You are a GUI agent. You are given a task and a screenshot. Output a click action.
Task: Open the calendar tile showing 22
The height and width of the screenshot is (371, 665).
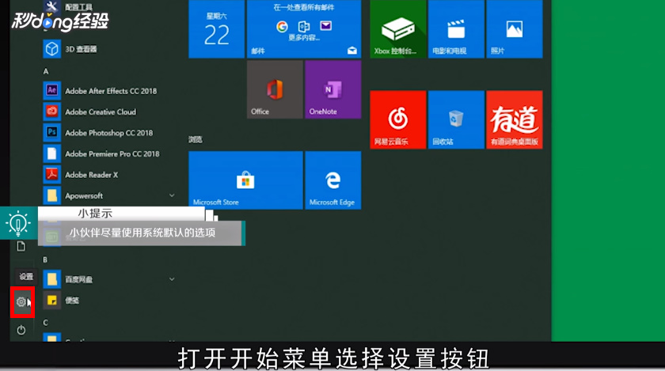coord(217,28)
